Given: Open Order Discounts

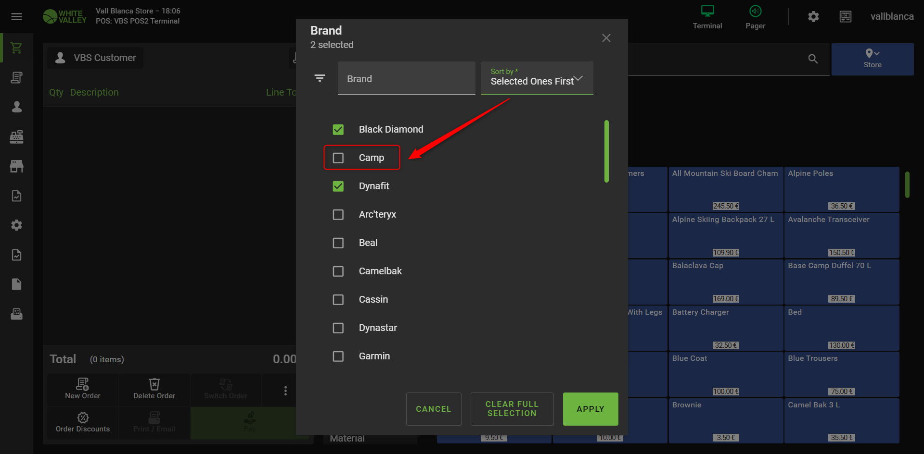Looking at the screenshot, I should click(83, 423).
